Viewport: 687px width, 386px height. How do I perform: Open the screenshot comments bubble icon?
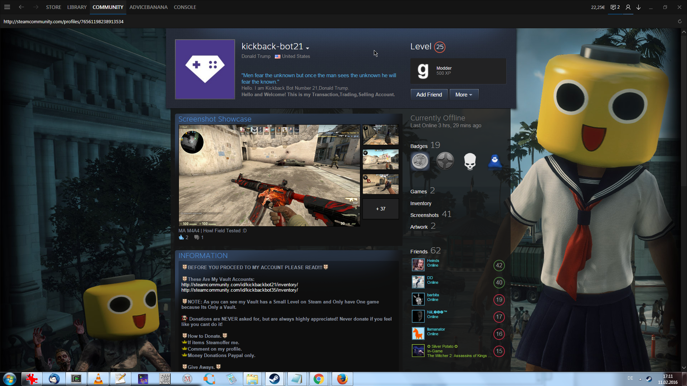pos(196,237)
